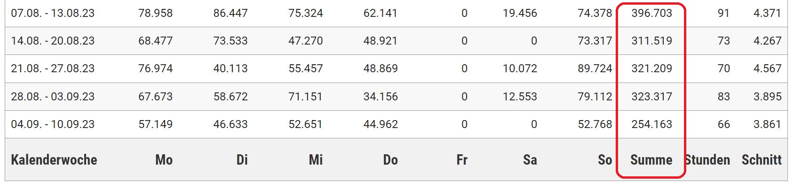Viewport: 794px width, 189px height.
Task: Select the Fr column header
Action: (x=462, y=160)
